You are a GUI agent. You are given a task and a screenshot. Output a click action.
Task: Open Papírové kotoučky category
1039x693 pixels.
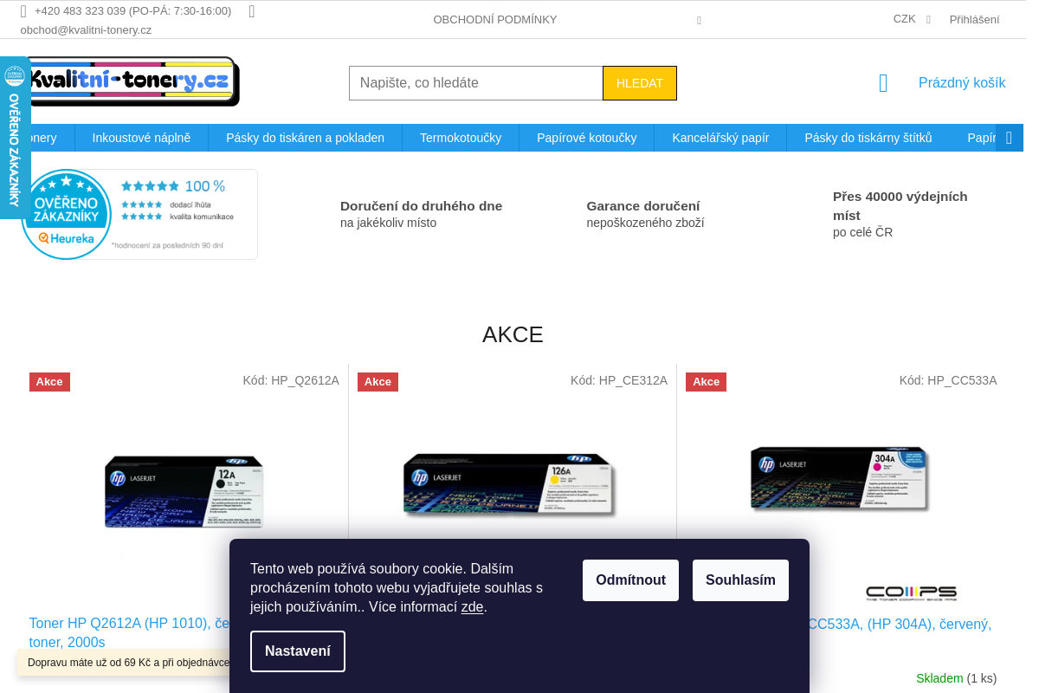point(586,138)
